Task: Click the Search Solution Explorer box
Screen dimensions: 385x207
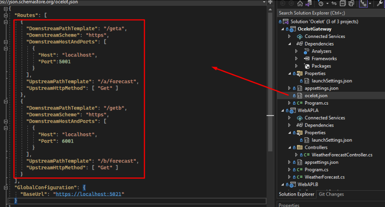Action: tap(331, 13)
